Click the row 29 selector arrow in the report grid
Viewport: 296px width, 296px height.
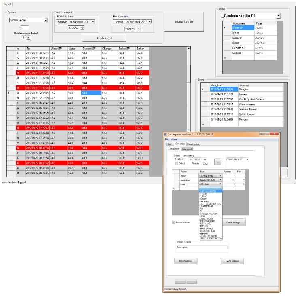pos(9,93)
